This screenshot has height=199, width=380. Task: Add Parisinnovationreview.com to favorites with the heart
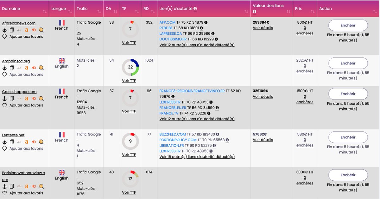coord(4,193)
